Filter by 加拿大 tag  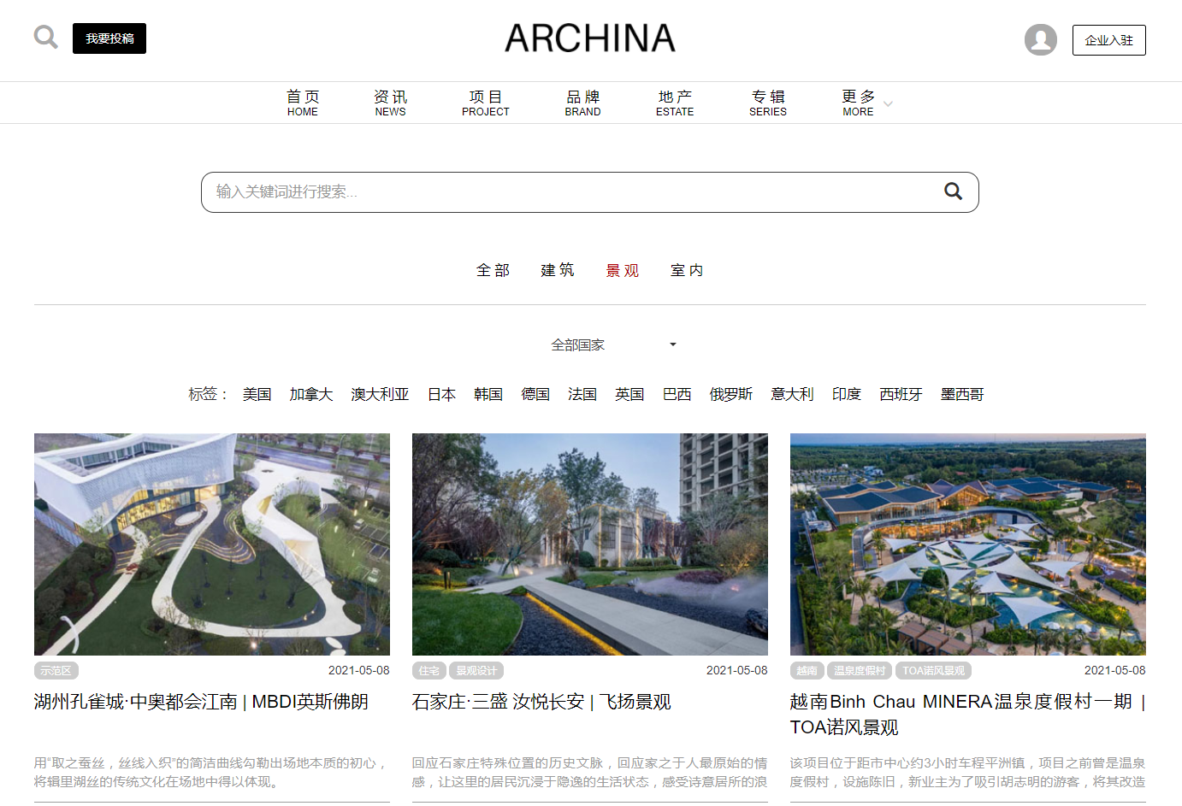pos(310,394)
